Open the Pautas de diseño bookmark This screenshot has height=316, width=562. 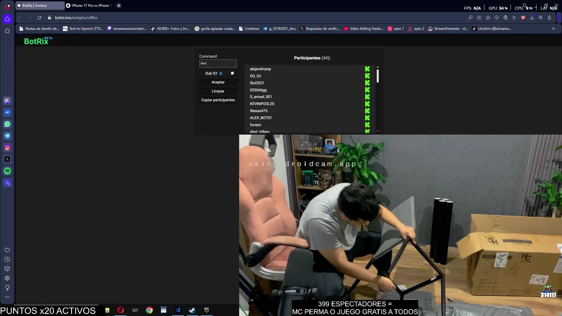coord(39,29)
